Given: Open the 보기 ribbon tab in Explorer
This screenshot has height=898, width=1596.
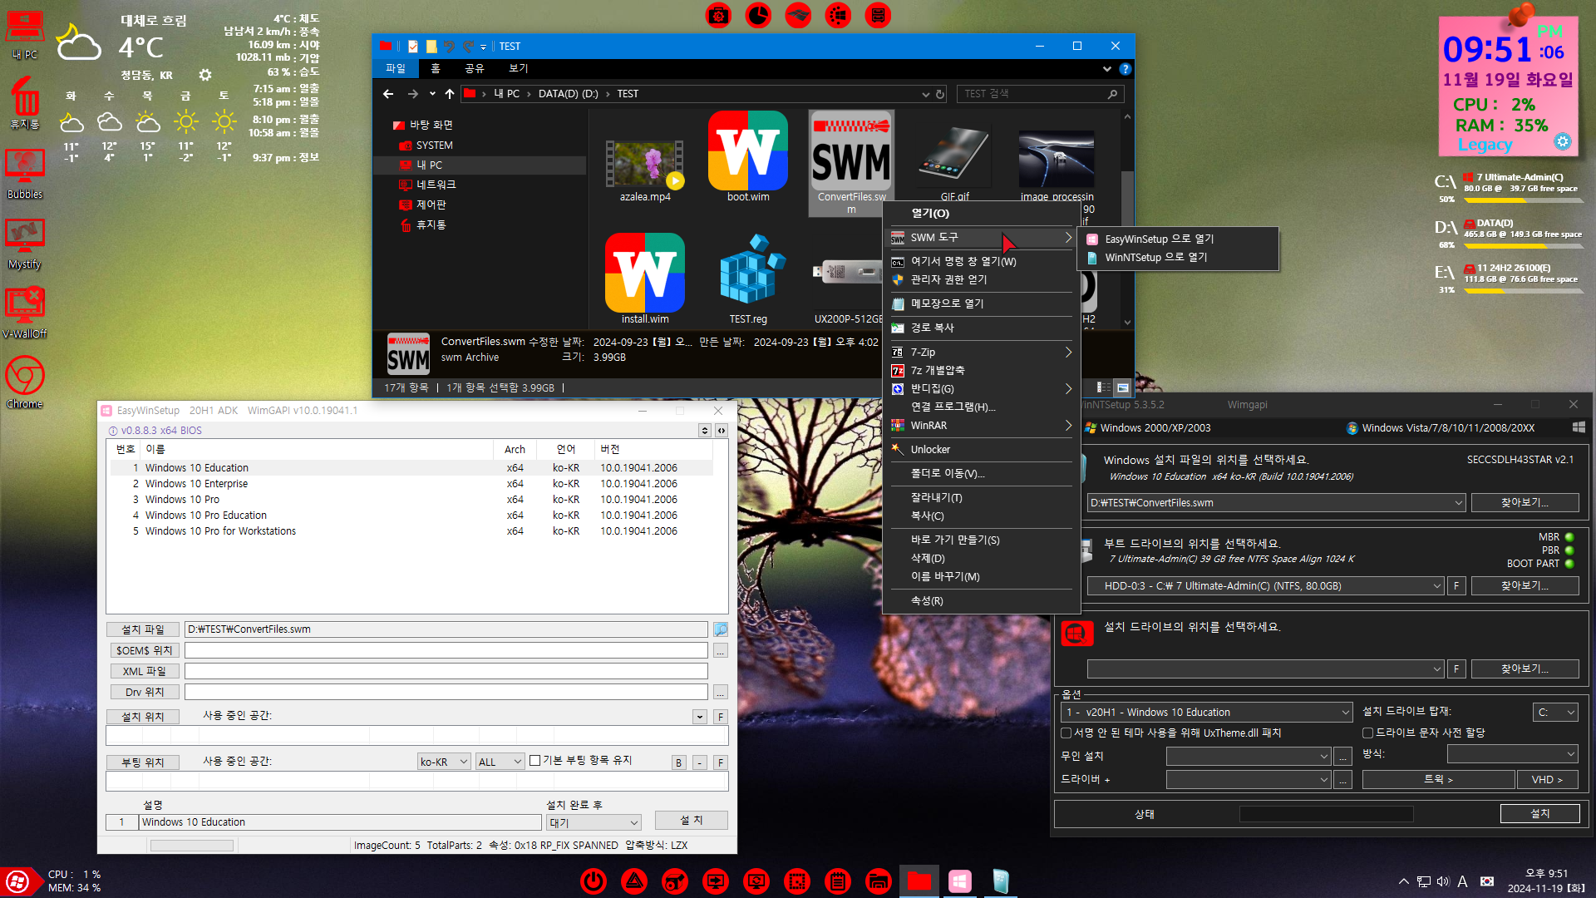Looking at the screenshot, I should point(519,68).
